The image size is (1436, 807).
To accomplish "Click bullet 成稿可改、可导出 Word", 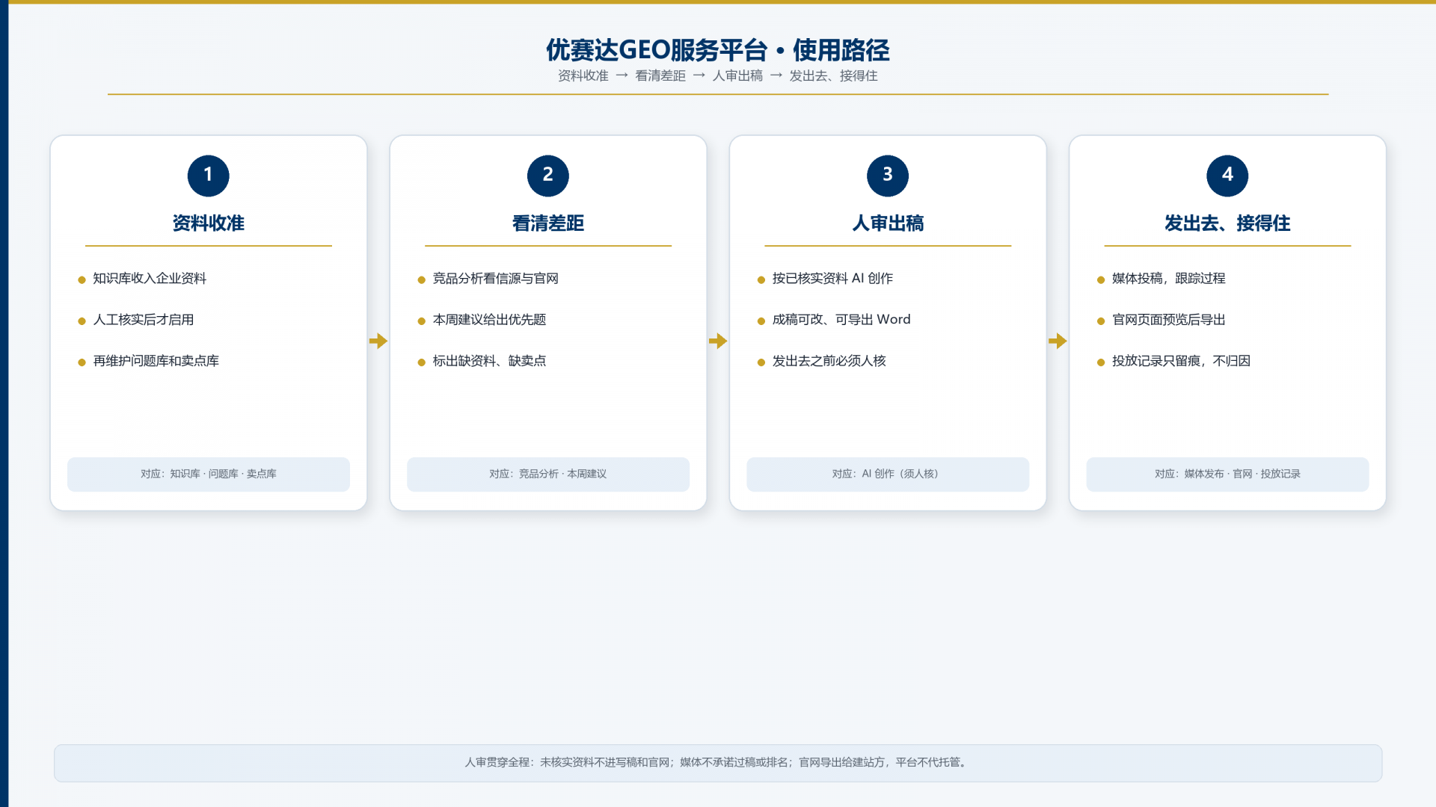I will [x=841, y=320].
